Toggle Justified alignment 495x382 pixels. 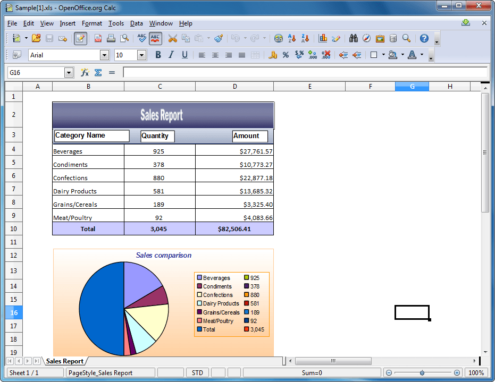point(242,55)
